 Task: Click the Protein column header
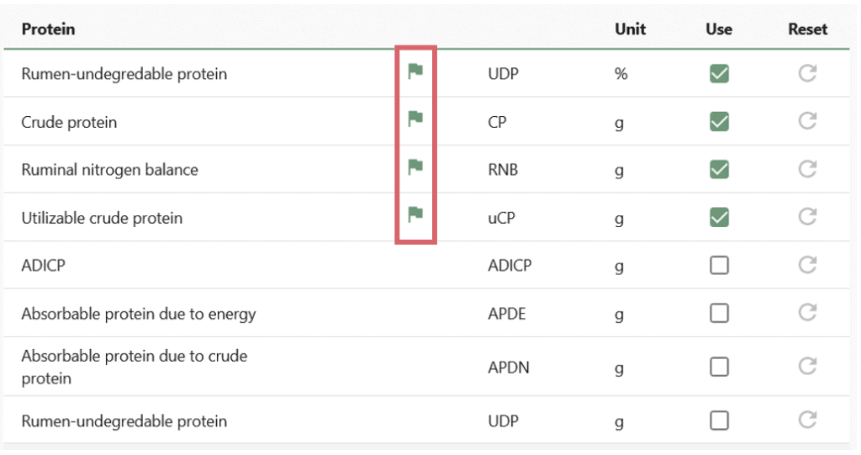coord(48,29)
